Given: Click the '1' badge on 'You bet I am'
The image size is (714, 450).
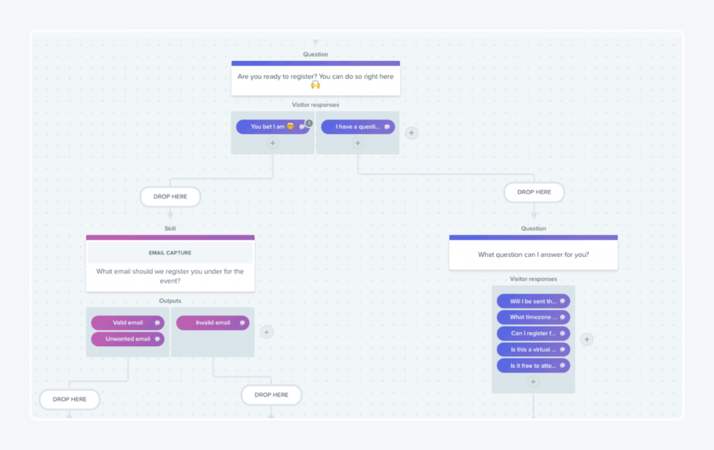Looking at the screenshot, I should pos(308,123).
